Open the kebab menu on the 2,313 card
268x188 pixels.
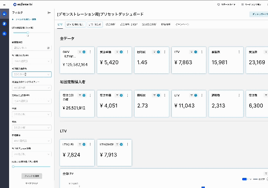239,95
